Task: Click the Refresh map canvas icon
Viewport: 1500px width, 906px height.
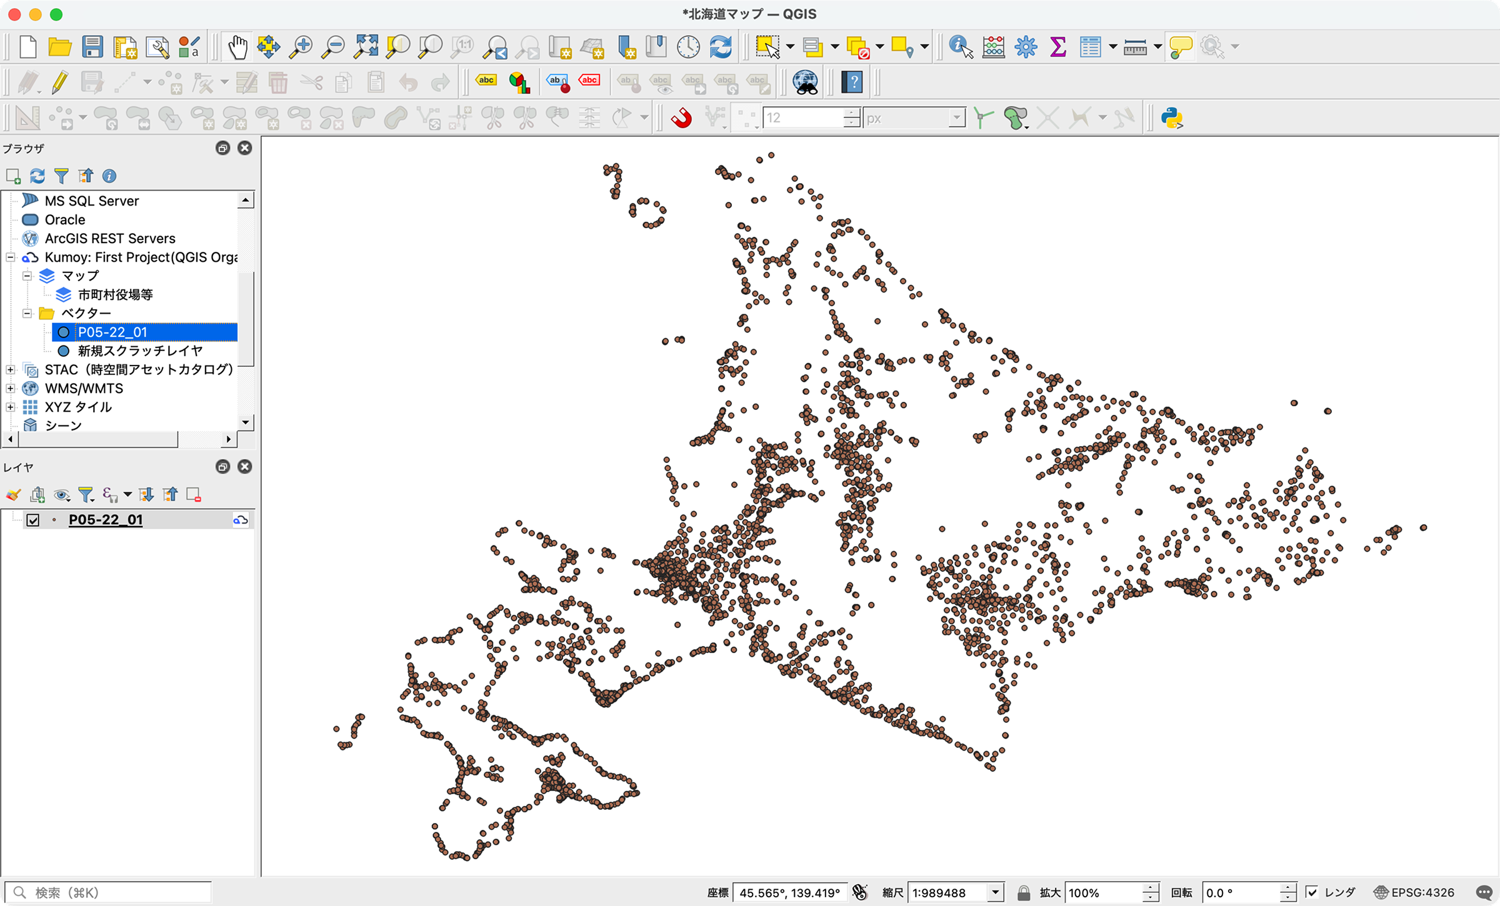Action: (x=721, y=47)
